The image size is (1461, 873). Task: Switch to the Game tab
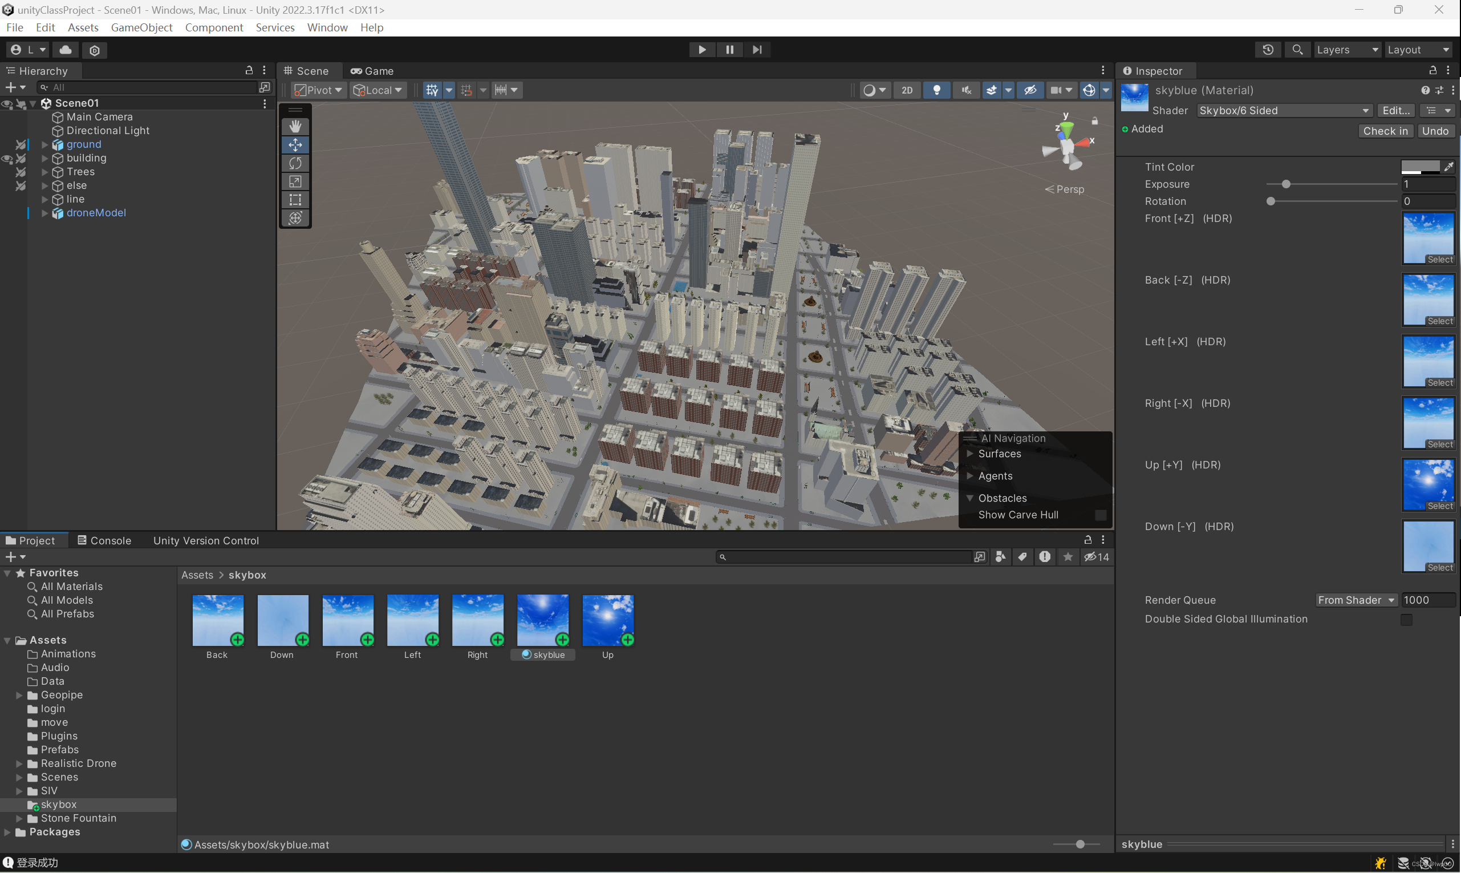372,71
